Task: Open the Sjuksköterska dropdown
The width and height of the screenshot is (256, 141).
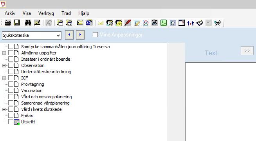Action: (32, 35)
